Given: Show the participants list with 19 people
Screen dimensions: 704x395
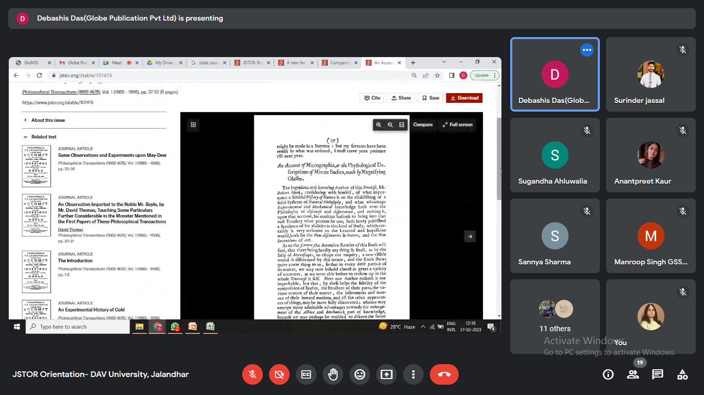Looking at the screenshot, I should [633, 375].
